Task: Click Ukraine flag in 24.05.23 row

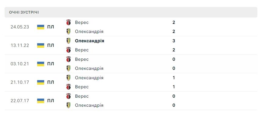Action: click(41, 27)
